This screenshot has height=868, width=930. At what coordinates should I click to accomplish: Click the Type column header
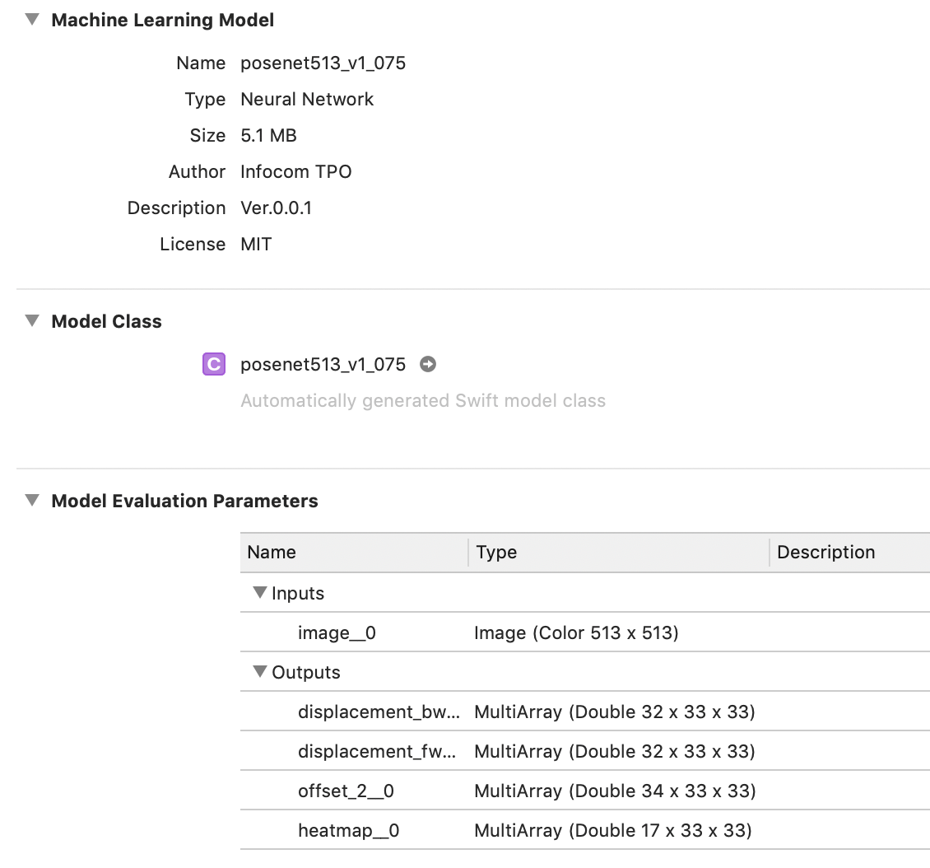pos(497,552)
